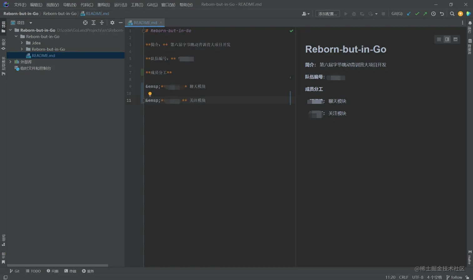Open Database tool window on right sidebar
473x280 pixels.
pos(470,47)
